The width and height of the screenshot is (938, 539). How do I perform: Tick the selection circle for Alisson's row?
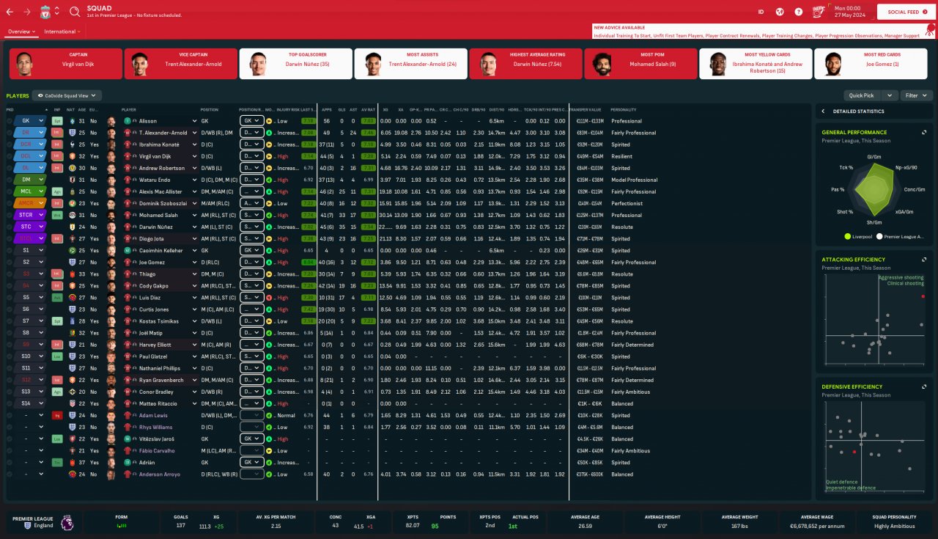point(10,121)
